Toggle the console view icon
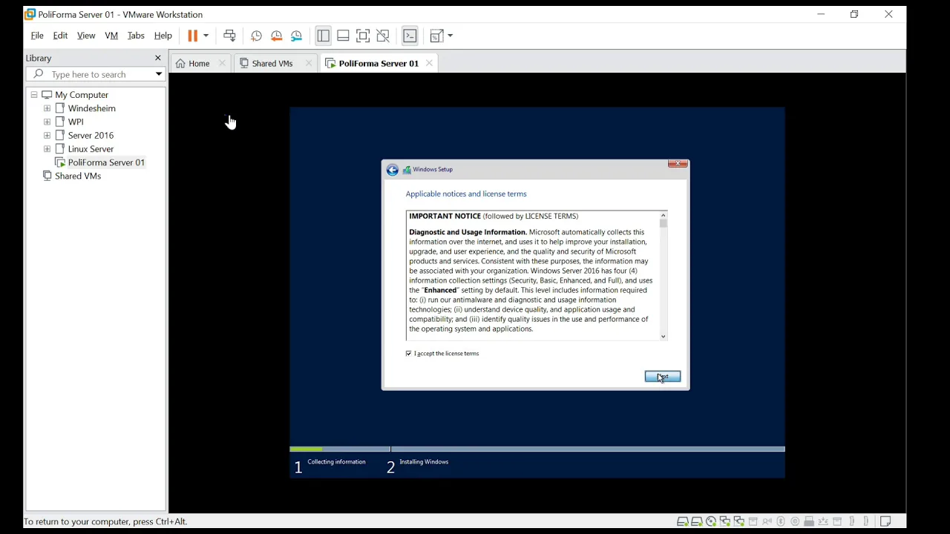This screenshot has height=534, width=950. [410, 36]
